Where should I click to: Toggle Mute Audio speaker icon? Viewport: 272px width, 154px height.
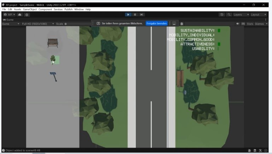238,24
